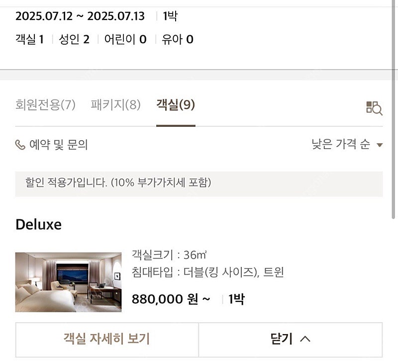
Task: Click the 어린이 0 children count
Action: (x=125, y=39)
